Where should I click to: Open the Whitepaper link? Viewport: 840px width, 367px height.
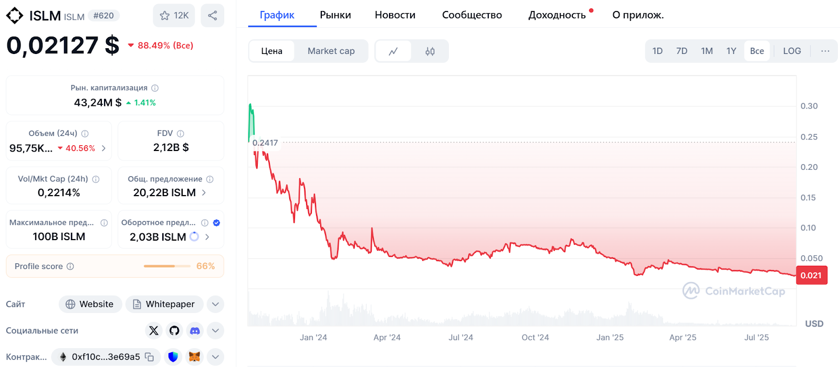pyautogui.click(x=164, y=304)
